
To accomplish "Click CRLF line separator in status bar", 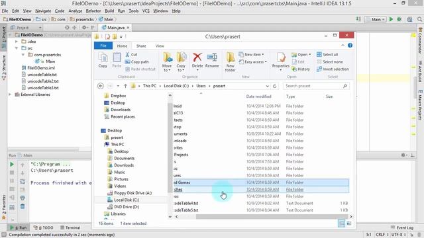I will click(382, 235).
